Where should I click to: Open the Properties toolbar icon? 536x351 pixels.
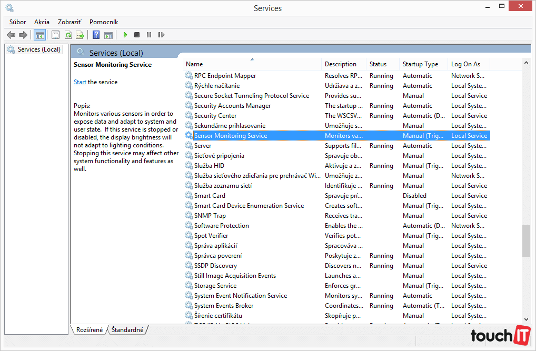point(55,35)
